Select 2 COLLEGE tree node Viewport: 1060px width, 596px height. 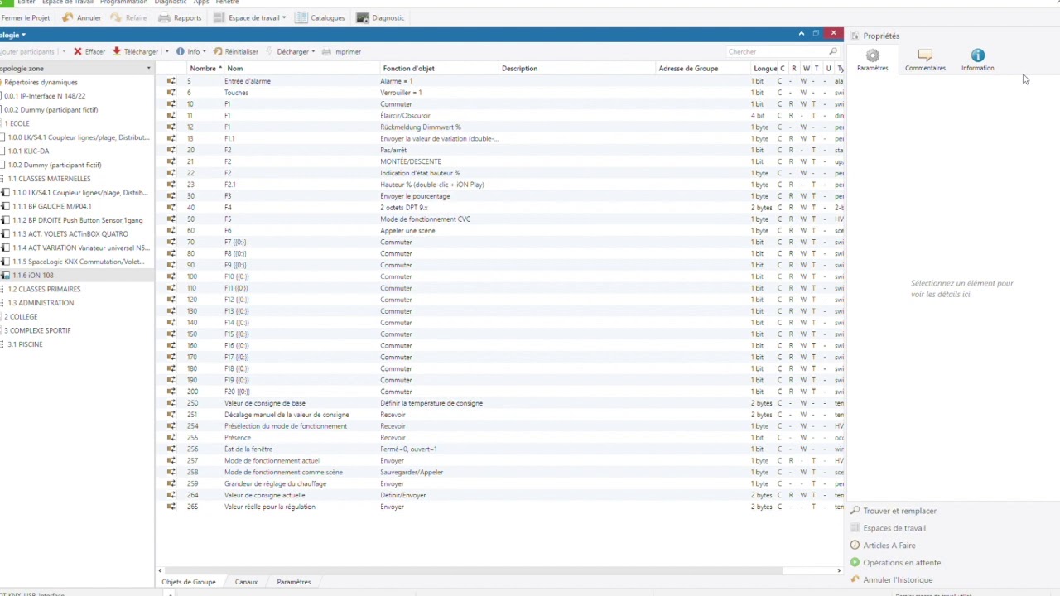coord(21,316)
